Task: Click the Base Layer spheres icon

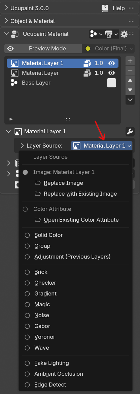Action: click(14, 83)
